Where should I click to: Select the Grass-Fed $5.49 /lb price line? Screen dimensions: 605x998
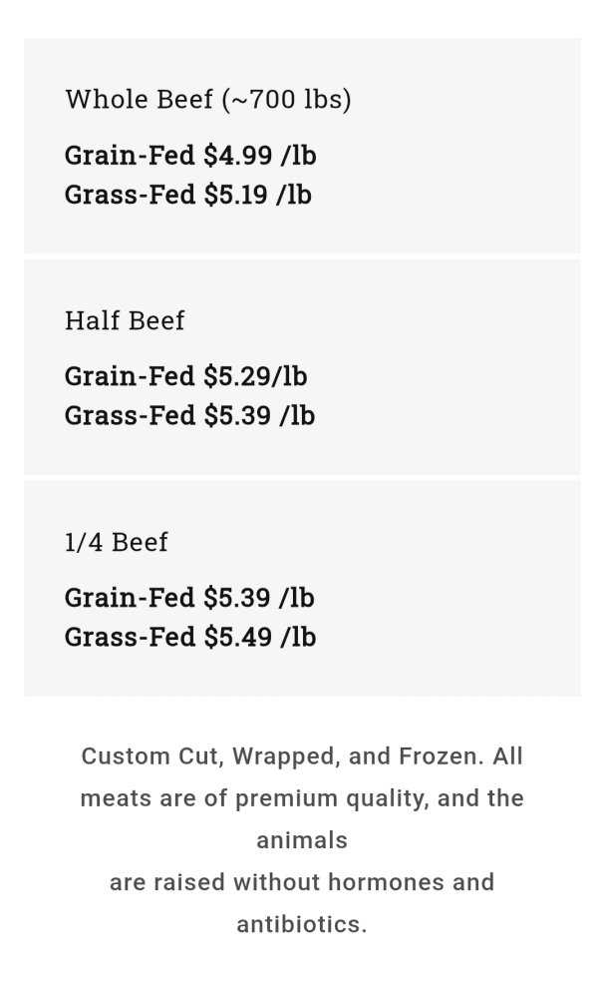[190, 637]
